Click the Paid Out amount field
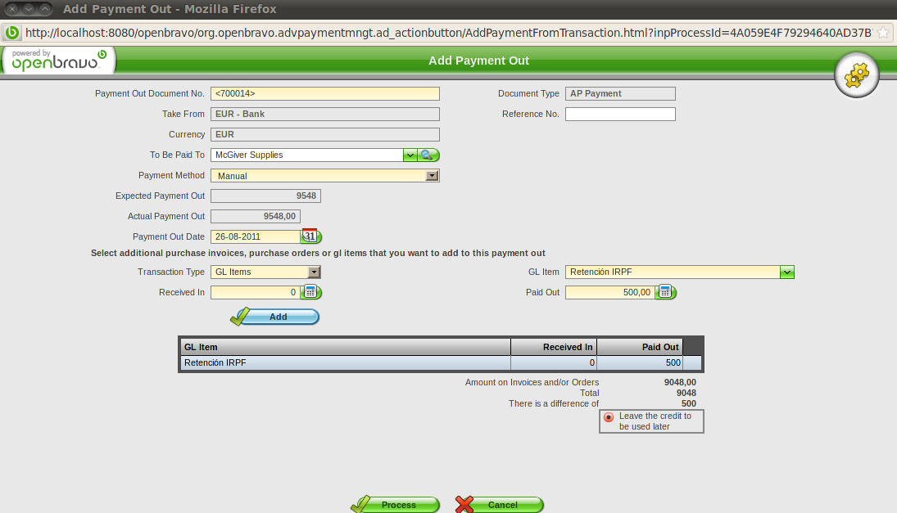The width and height of the screenshot is (897, 513). (609, 292)
